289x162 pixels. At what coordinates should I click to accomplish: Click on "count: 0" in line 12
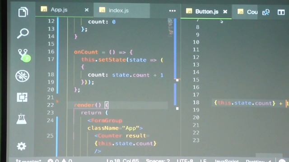102,22
